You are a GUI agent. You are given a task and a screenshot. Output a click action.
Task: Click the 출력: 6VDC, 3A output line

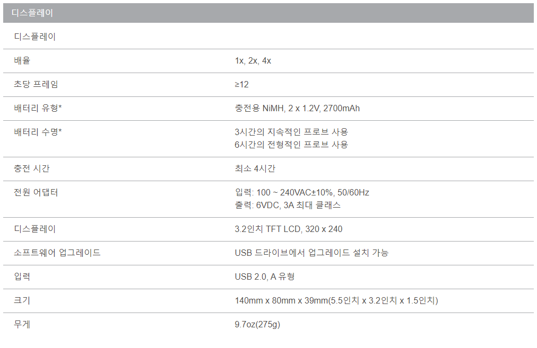[288, 205]
